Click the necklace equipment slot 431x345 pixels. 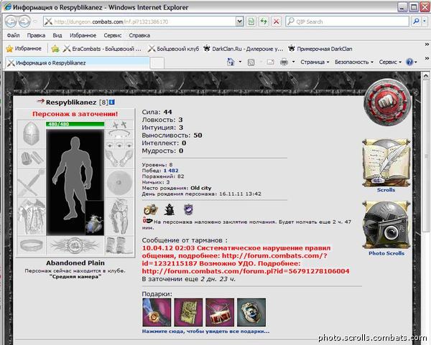(x=119, y=134)
